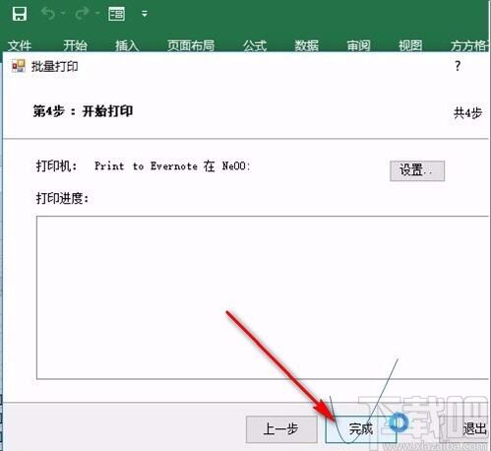The image size is (491, 451).
Task: Click the printer name Print to Evernote text
Action: [172, 166]
